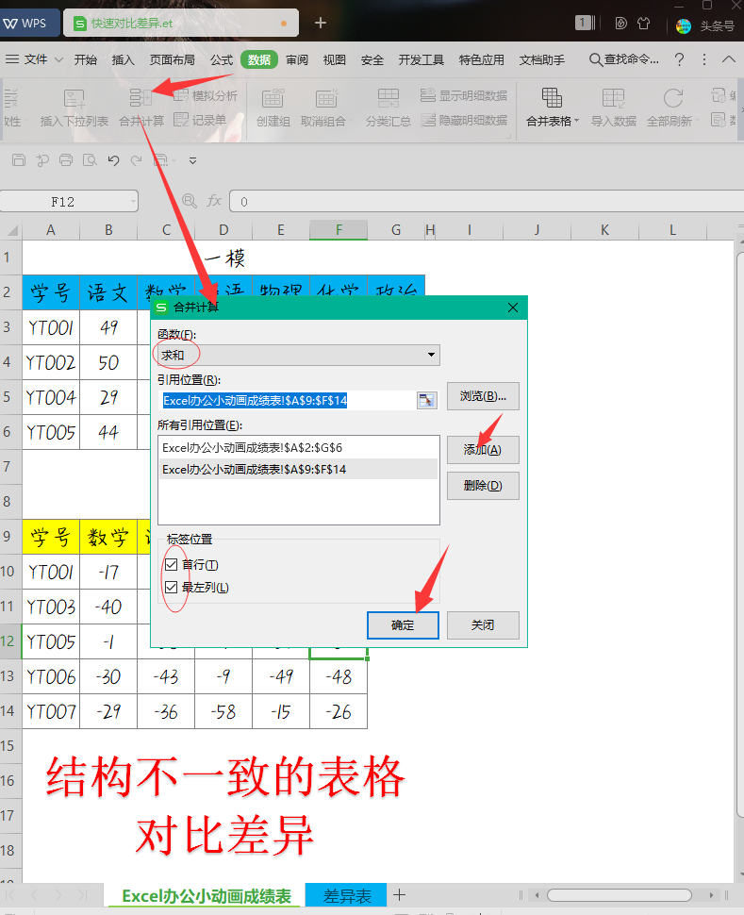Screen dimensions: 744x915
Task: Click the undo arrow
Action: tap(113, 160)
